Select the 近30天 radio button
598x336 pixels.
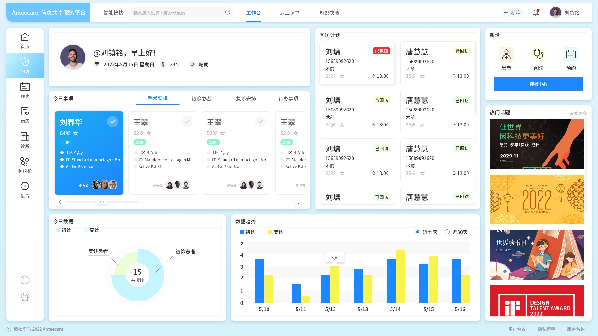point(447,232)
